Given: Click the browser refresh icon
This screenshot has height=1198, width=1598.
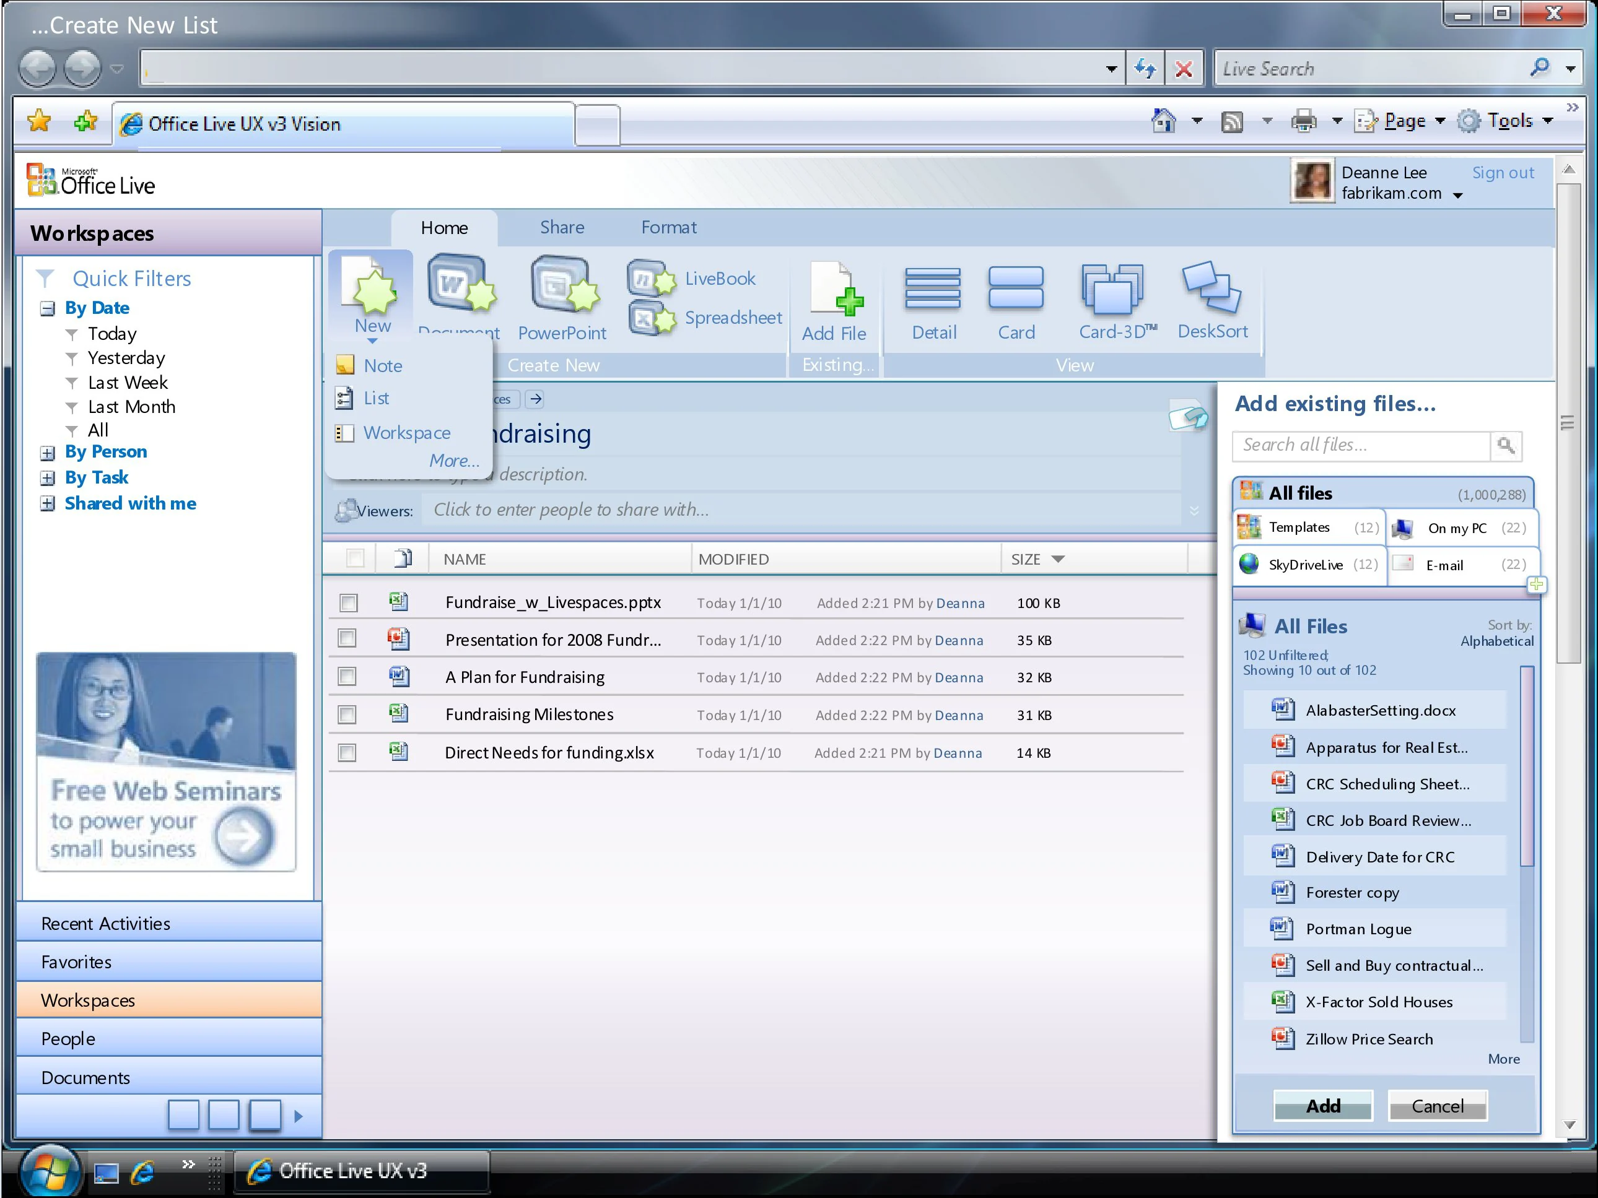Looking at the screenshot, I should 1145,69.
